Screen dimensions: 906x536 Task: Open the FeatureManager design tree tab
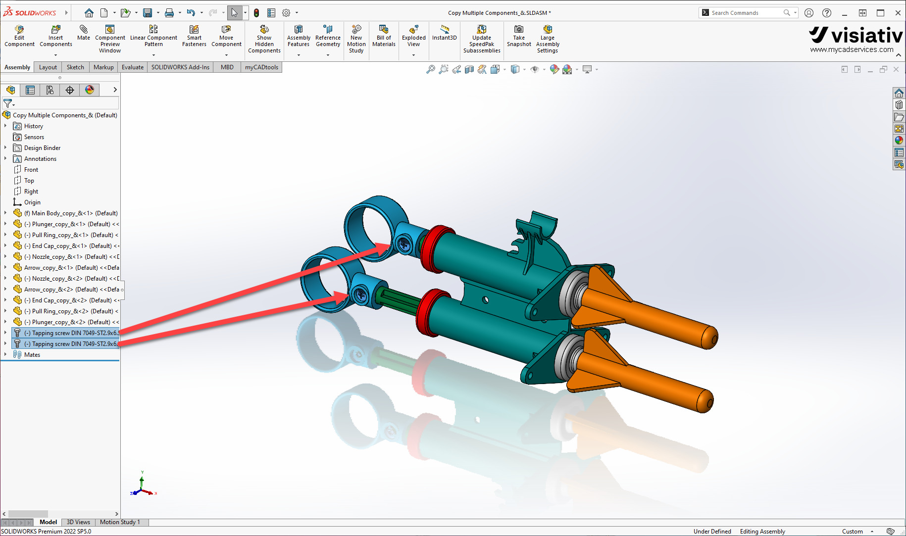pos(11,90)
